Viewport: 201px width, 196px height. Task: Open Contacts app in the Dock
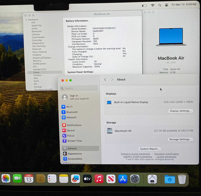[x=40, y=179]
